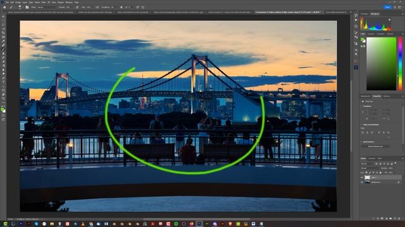Open the layer blend mode dropdown
The image size is (405, 227).
tap(370, 168)
